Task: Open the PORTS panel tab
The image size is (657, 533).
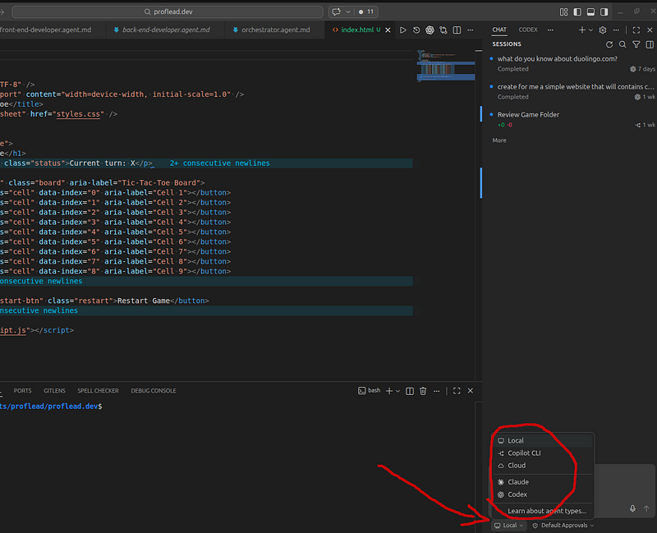Action: [x=23, y=391]
